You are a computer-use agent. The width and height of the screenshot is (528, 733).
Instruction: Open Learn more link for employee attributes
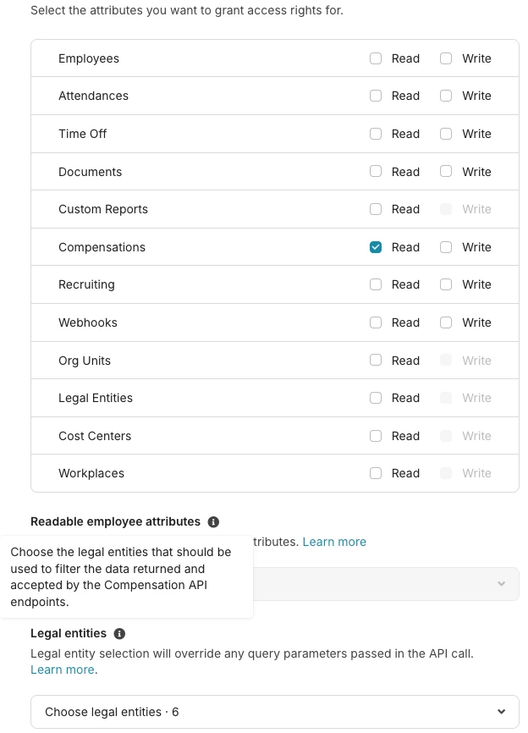pos(334,542)
